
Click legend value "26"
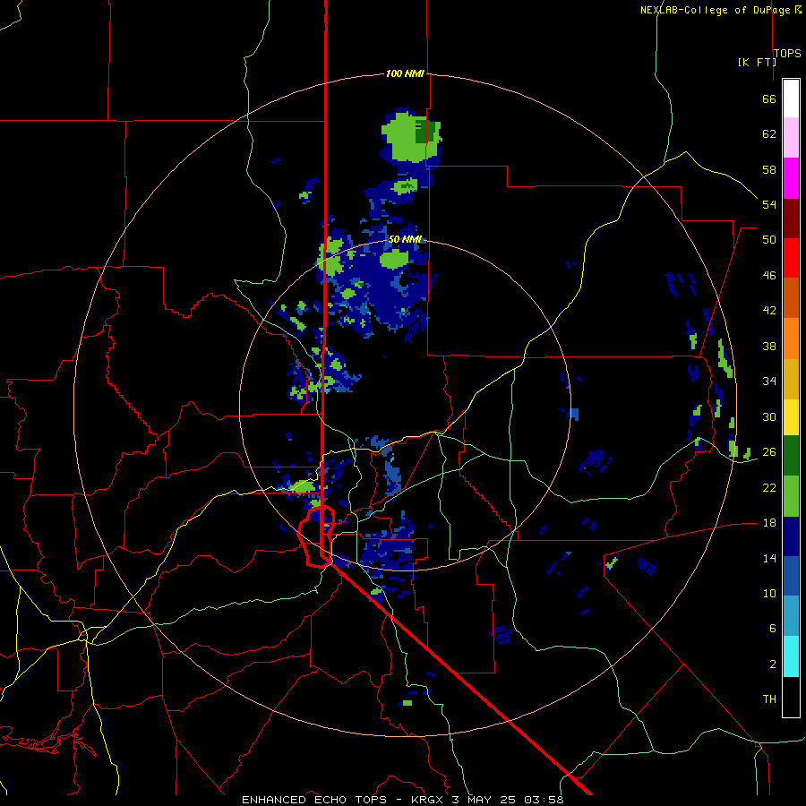[x=769, y=452]
